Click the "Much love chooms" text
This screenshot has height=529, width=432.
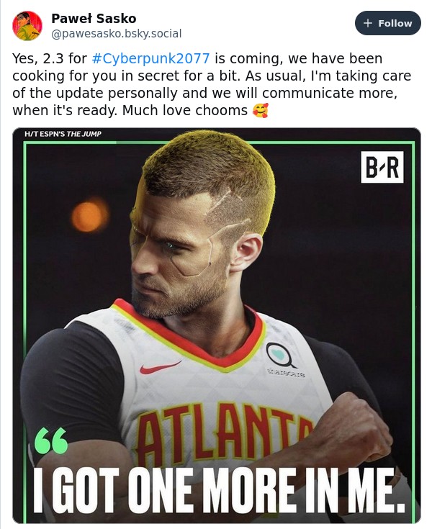click(x=185, y=111)
